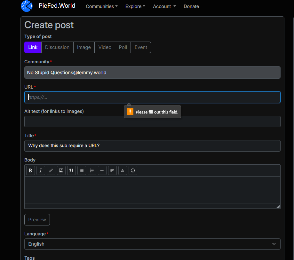Focus the Alt text input field
This screenshot has height=260, width=294.
point(152,122)
